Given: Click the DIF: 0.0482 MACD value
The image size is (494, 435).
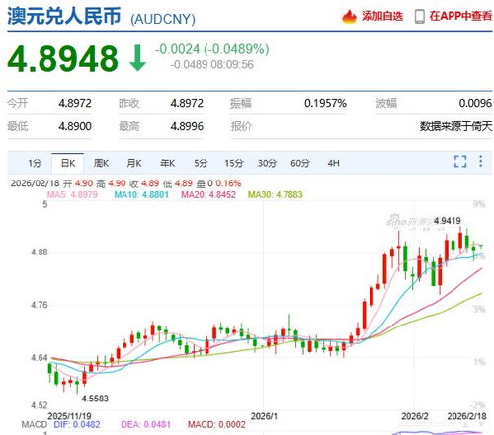Looking at the screenshot, I should tap(77, 424).
